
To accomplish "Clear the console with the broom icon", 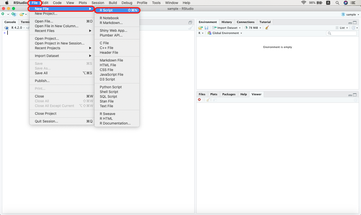I will [x=191, y=28].
